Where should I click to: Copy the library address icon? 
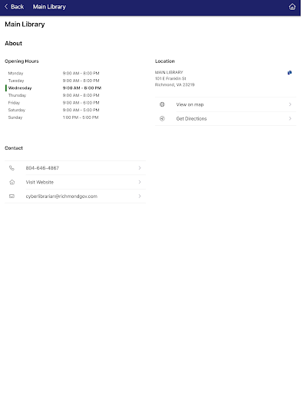289,73
